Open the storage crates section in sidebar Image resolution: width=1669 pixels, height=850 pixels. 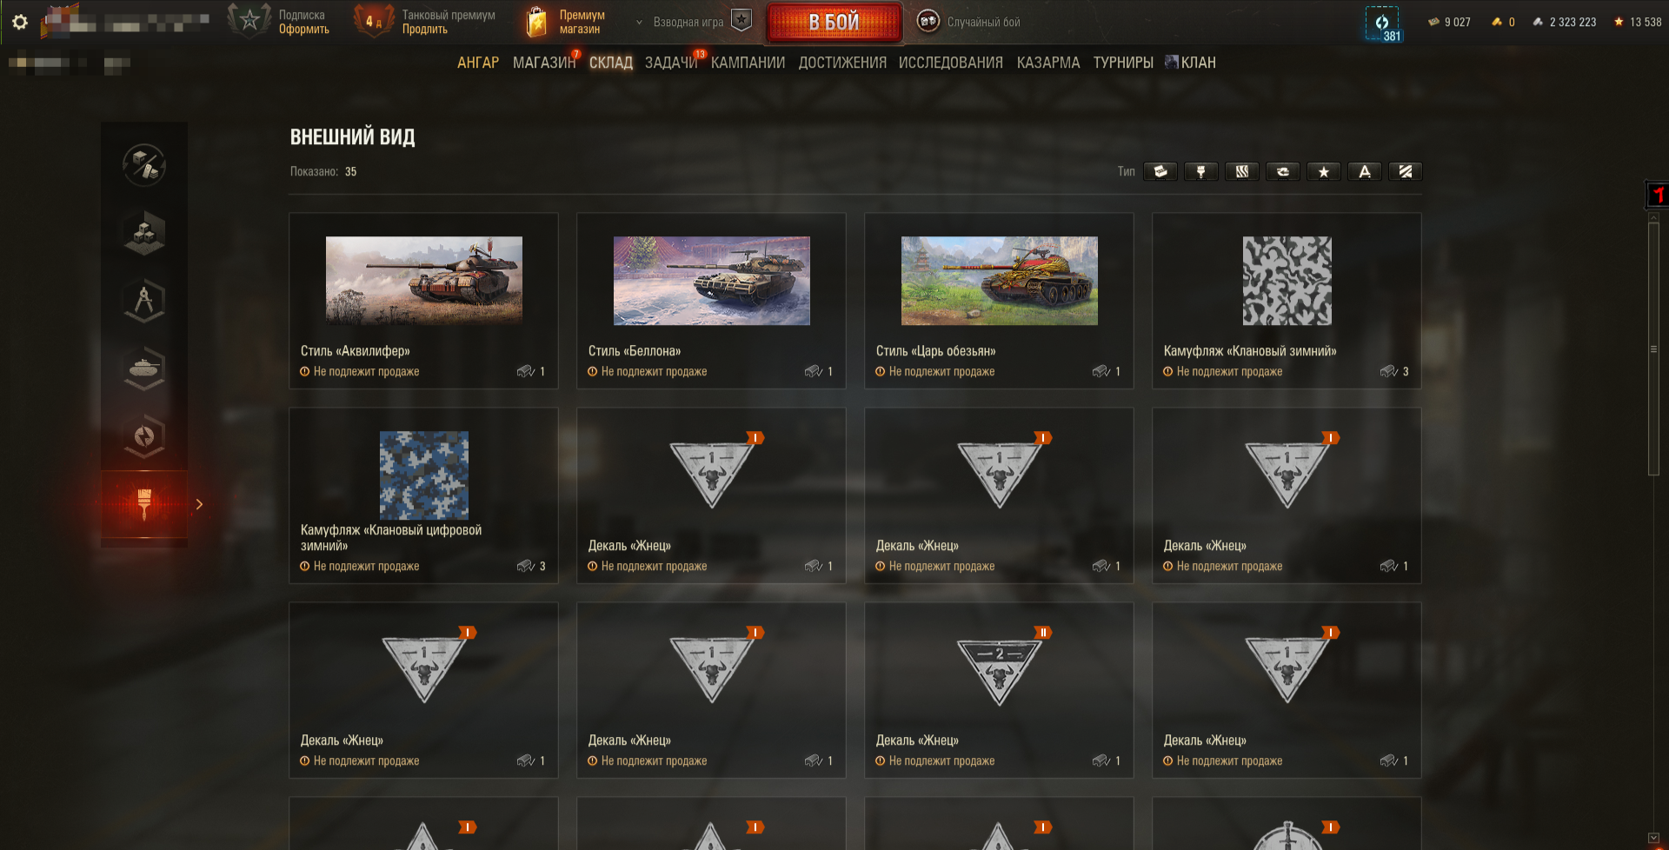coord(144,233)
